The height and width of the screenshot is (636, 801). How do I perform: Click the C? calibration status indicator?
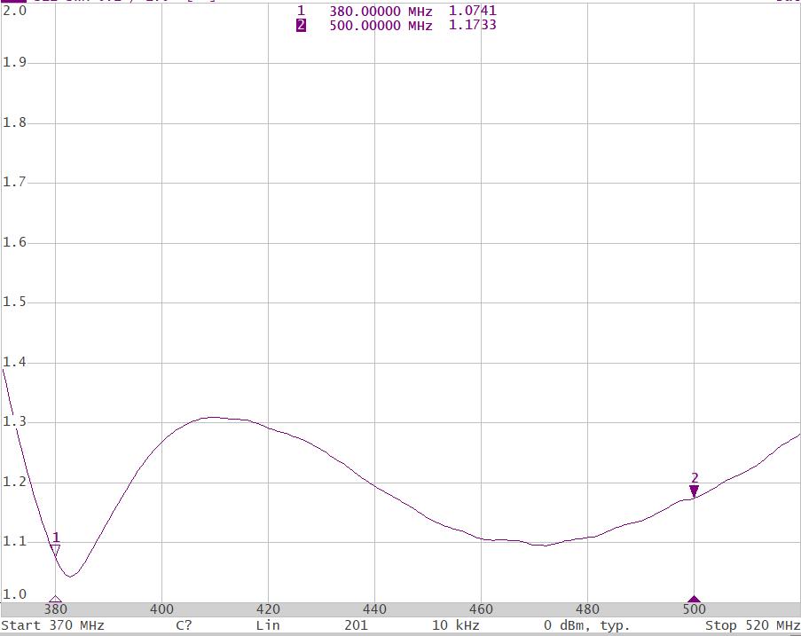[x=184, y=625]
